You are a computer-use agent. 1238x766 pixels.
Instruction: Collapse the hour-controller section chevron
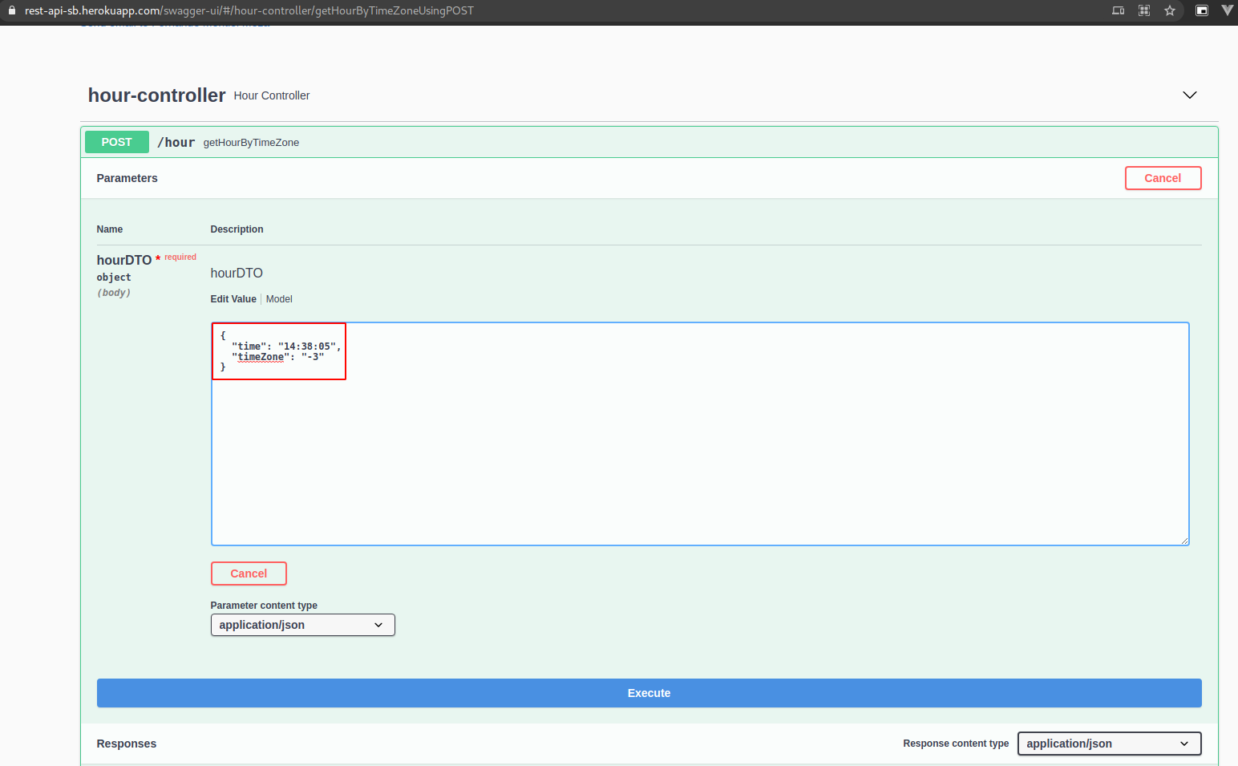pos(1190,95)
